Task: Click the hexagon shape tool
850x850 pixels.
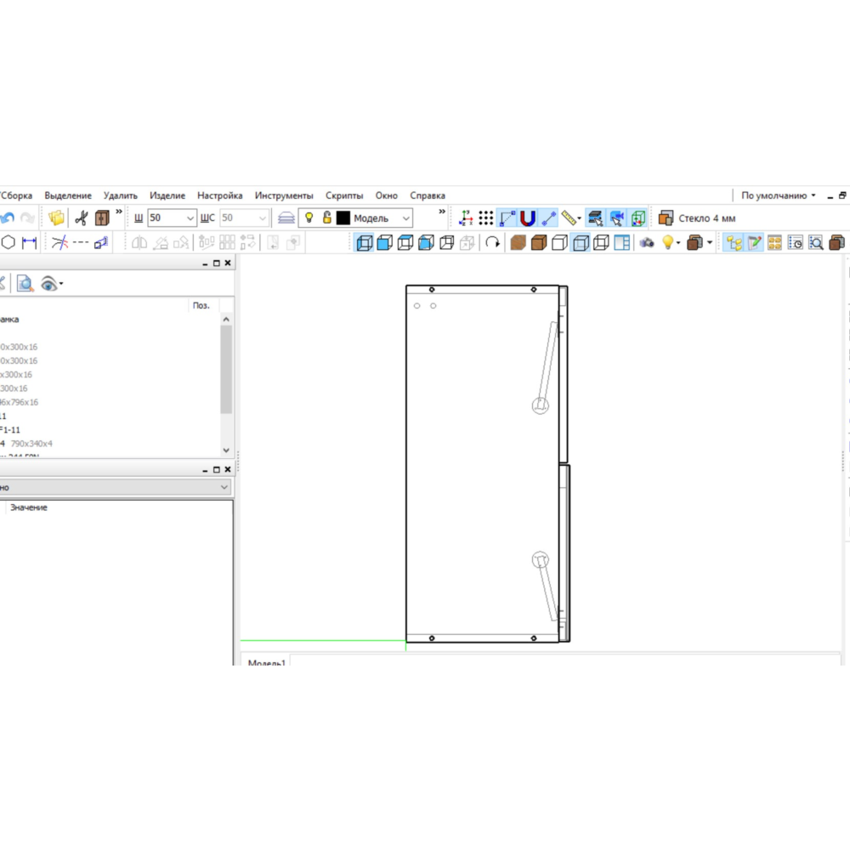Action: (8, 242)
